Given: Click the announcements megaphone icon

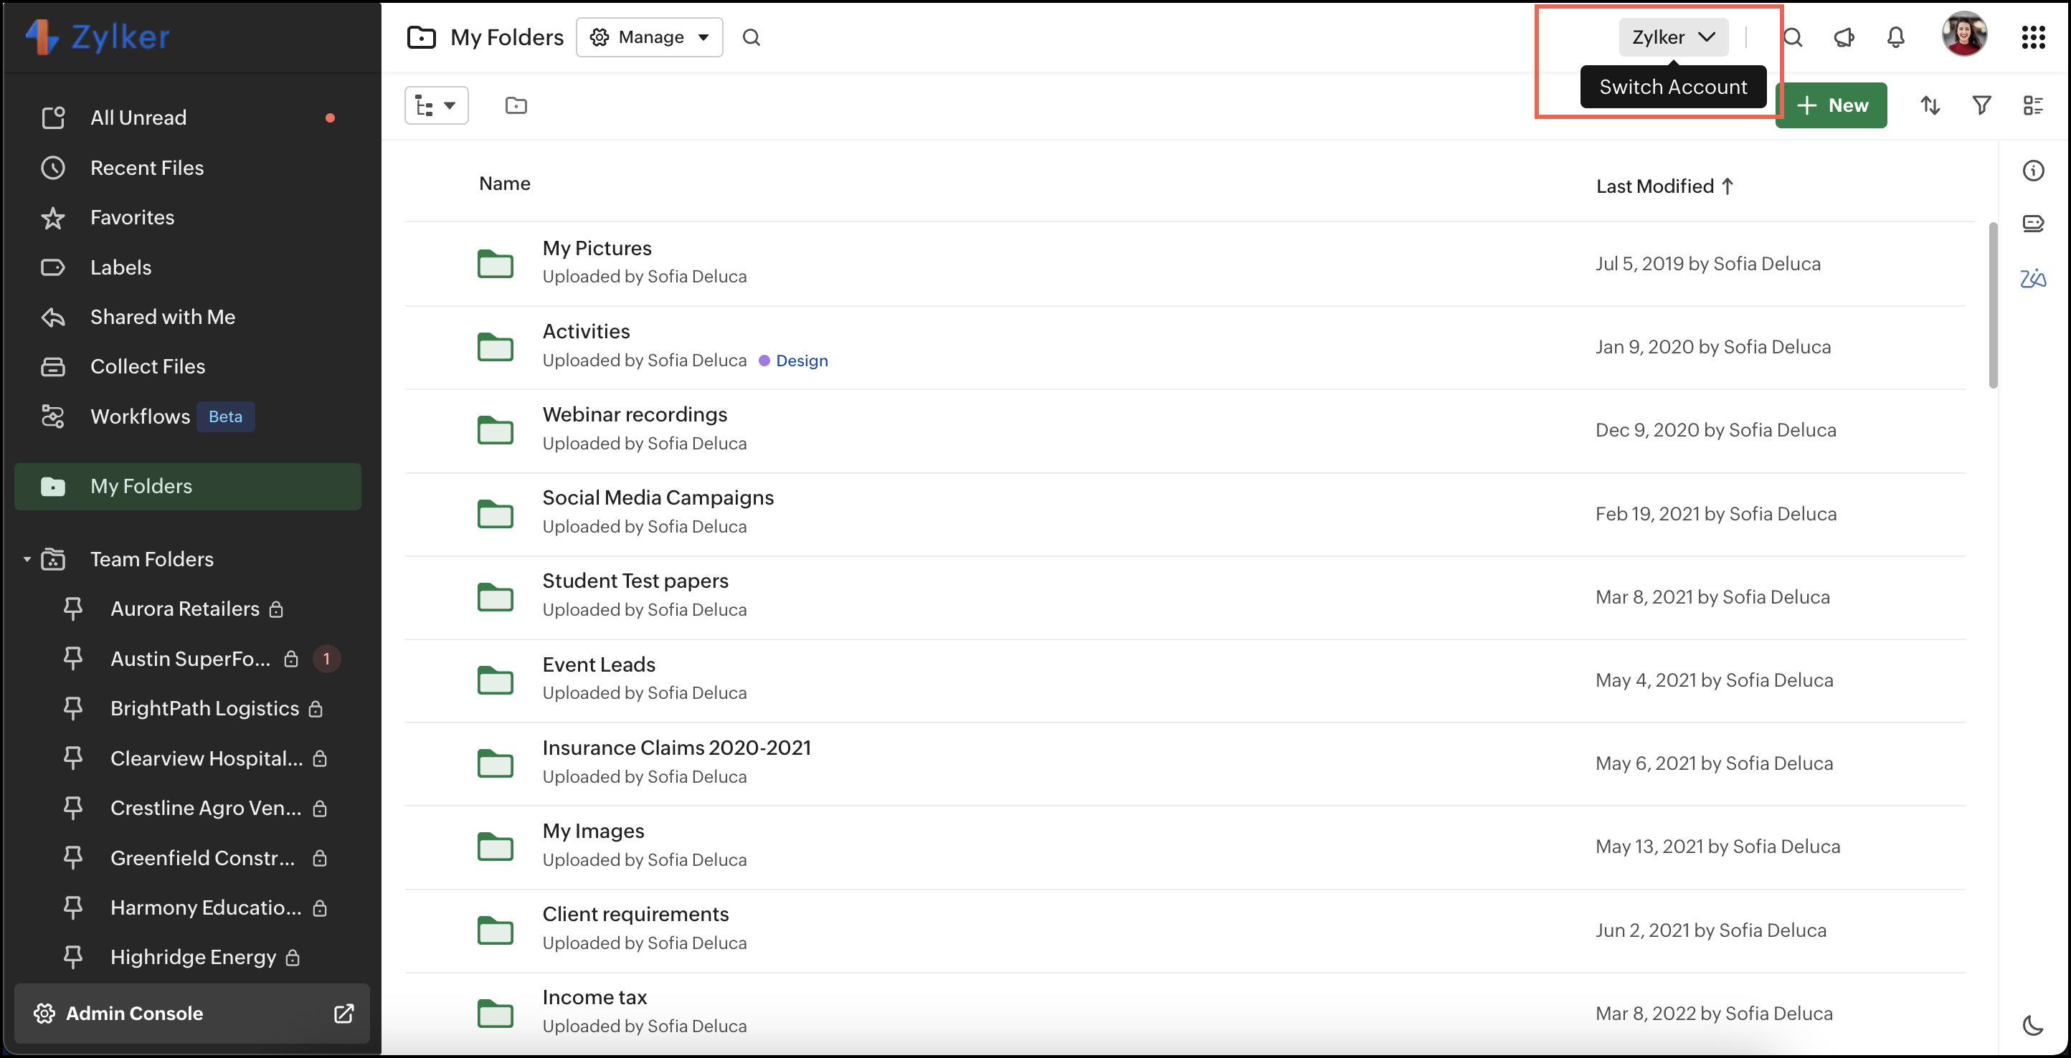Looking at the screenshot, I should (1844, 37).
